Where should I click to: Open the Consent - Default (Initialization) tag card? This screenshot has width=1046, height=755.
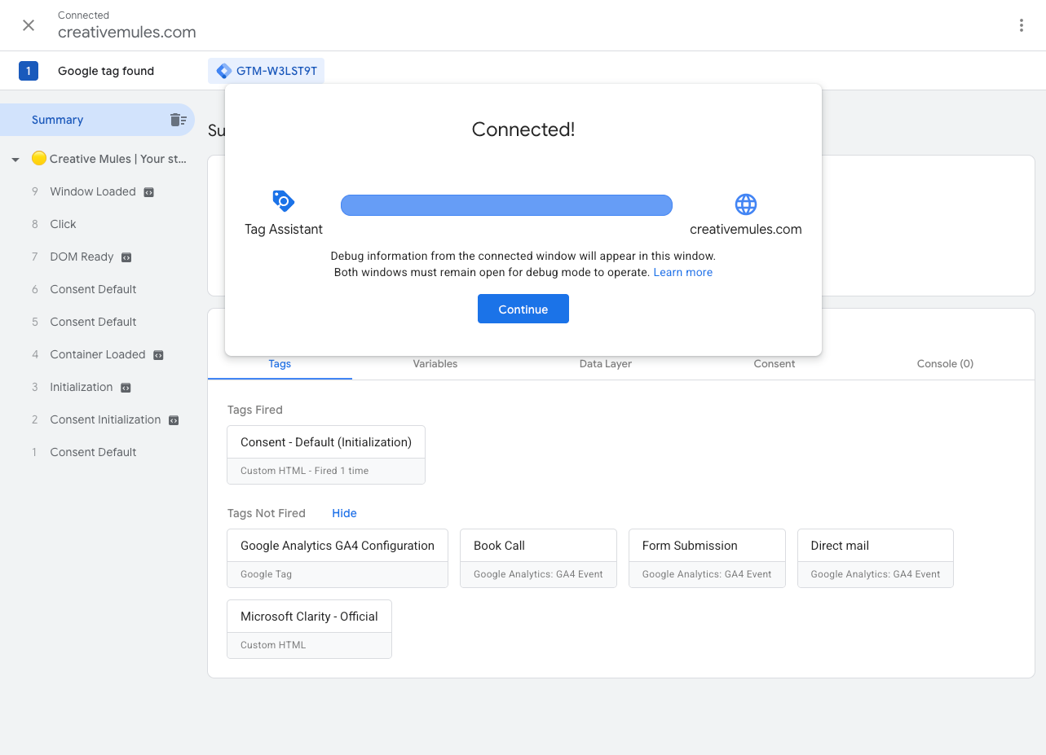pyautogui.click(x=326, y=454)
